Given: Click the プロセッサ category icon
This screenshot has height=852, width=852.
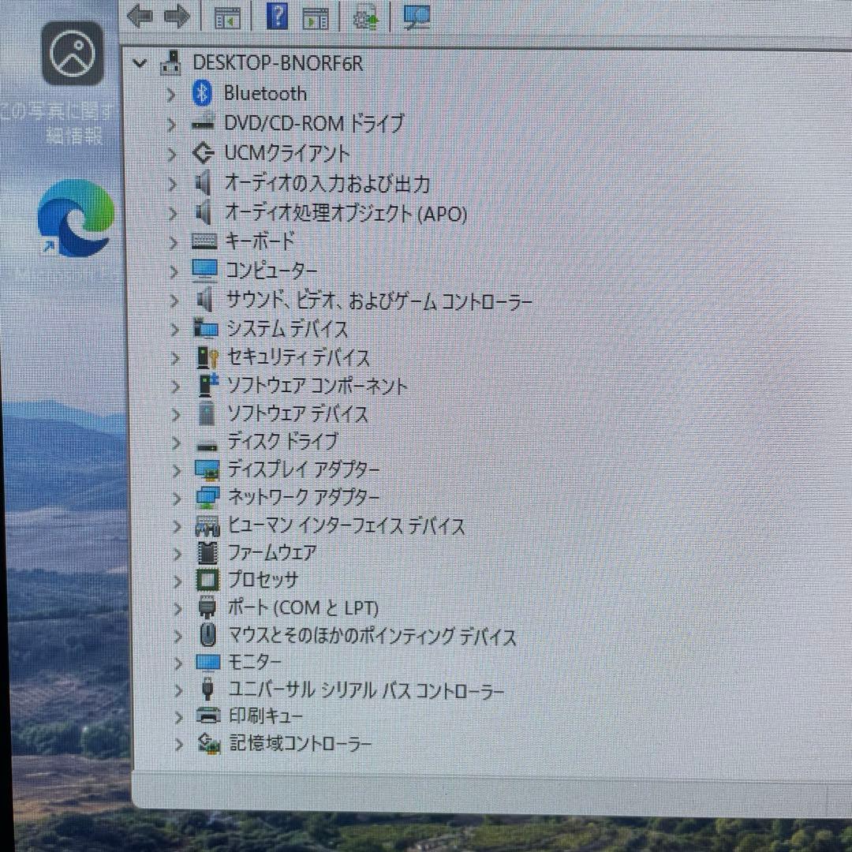Looking at the screenshot, I should 206,581.
